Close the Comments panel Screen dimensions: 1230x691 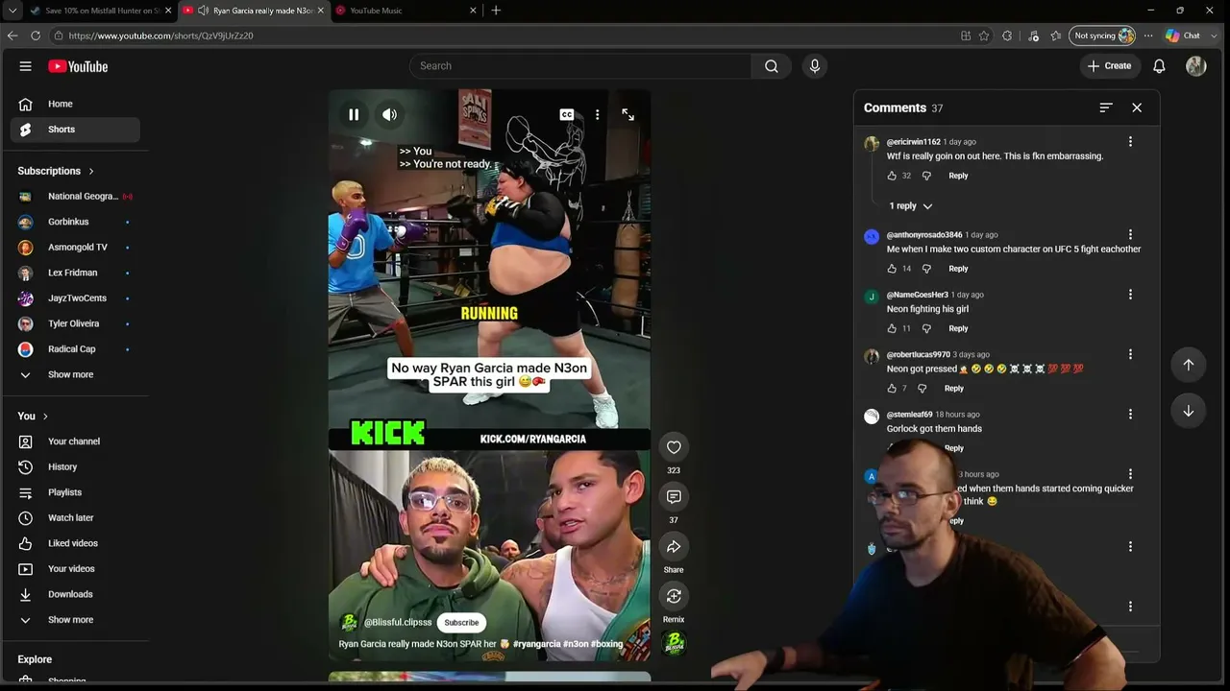[x=1137, y=107]
